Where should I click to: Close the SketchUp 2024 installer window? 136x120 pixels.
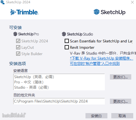pyautogui.click(x=132, y=2)
